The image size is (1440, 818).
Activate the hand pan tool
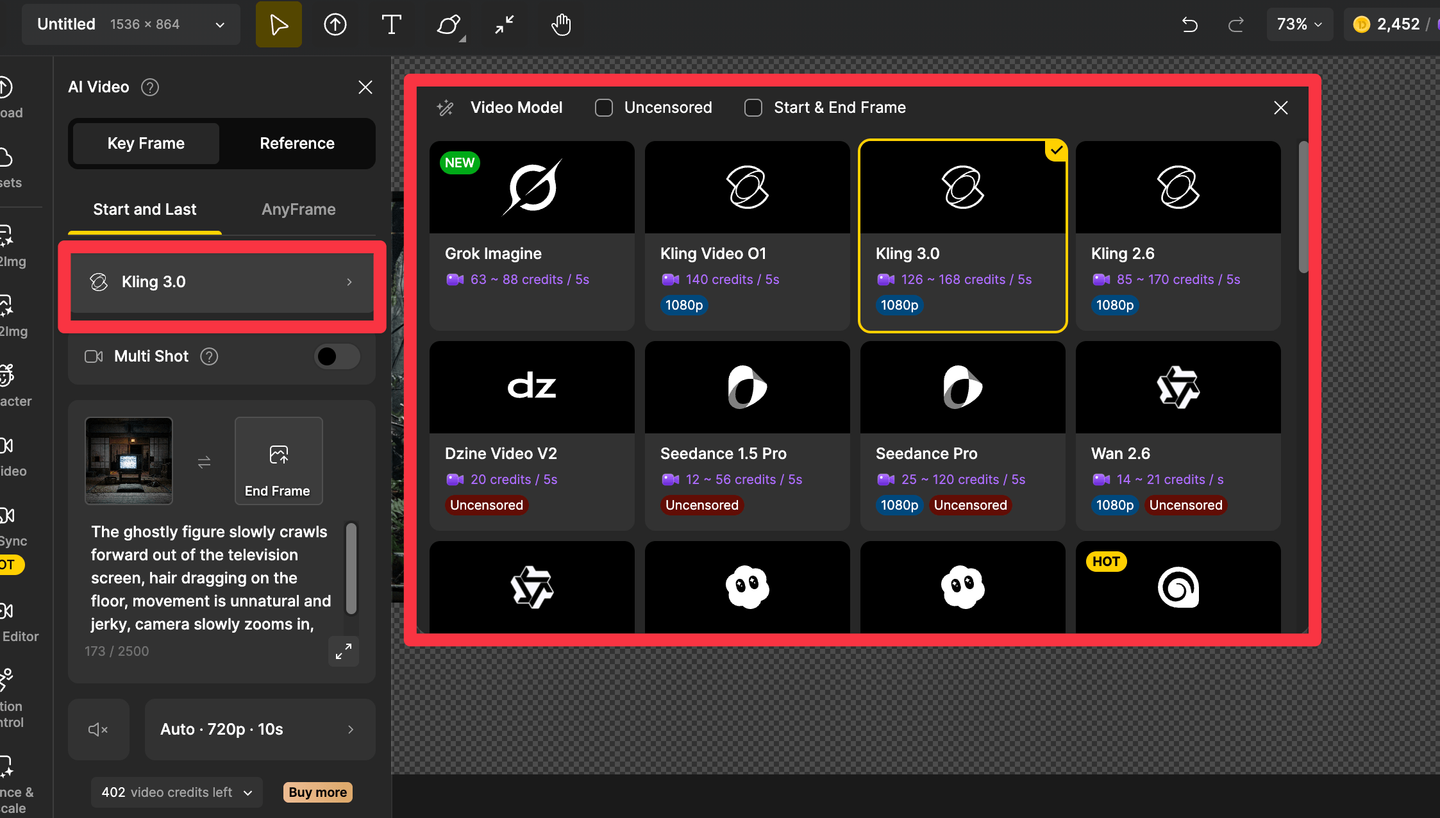[561, 24]
